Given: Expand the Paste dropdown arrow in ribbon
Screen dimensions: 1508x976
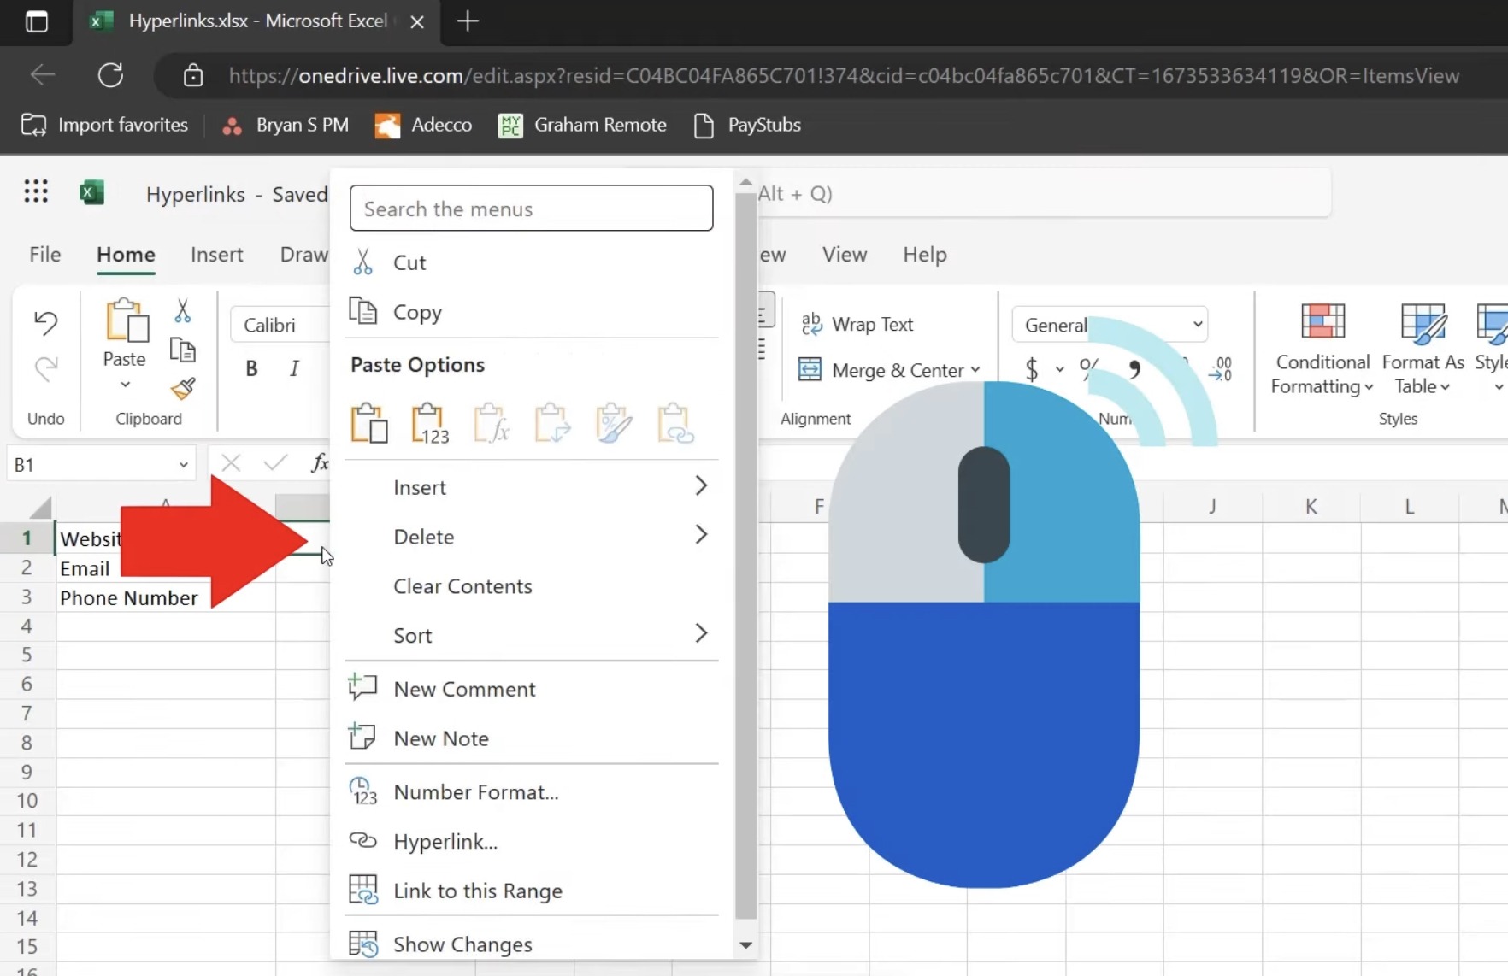Looking at the screenshot, I should pyautogui.click(x=125, y=385).
